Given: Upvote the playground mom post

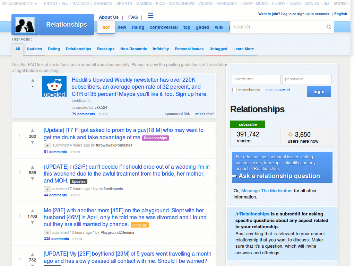Looking at the screenshot, I should tap(33, 211).
